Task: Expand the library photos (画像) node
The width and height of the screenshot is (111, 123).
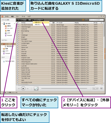Action: (2, 49)
